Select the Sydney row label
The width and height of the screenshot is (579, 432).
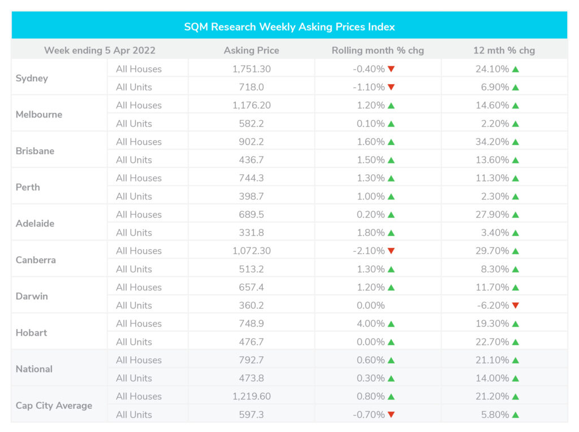[x=32, y=78]
